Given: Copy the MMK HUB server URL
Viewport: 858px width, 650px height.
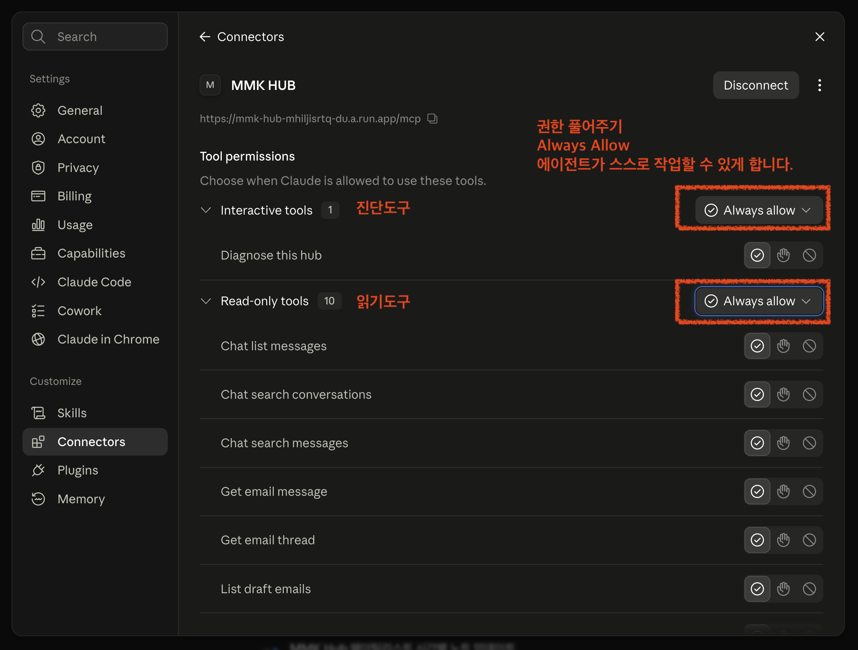Looking at the screenshot, I should 432,118.
